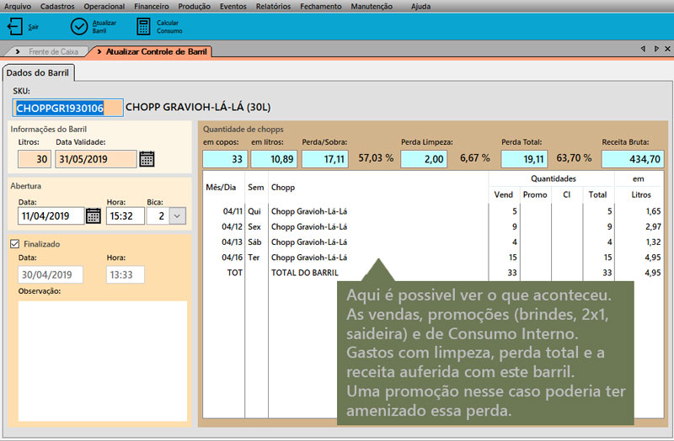The height and width of the screenshot is (441, 674).
Task: Open the Arquivo menu
Action: 18,7
